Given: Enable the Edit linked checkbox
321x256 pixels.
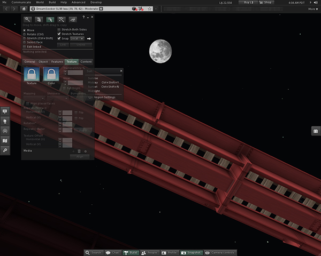Looking at the screenshot, I should pos(25,47).
